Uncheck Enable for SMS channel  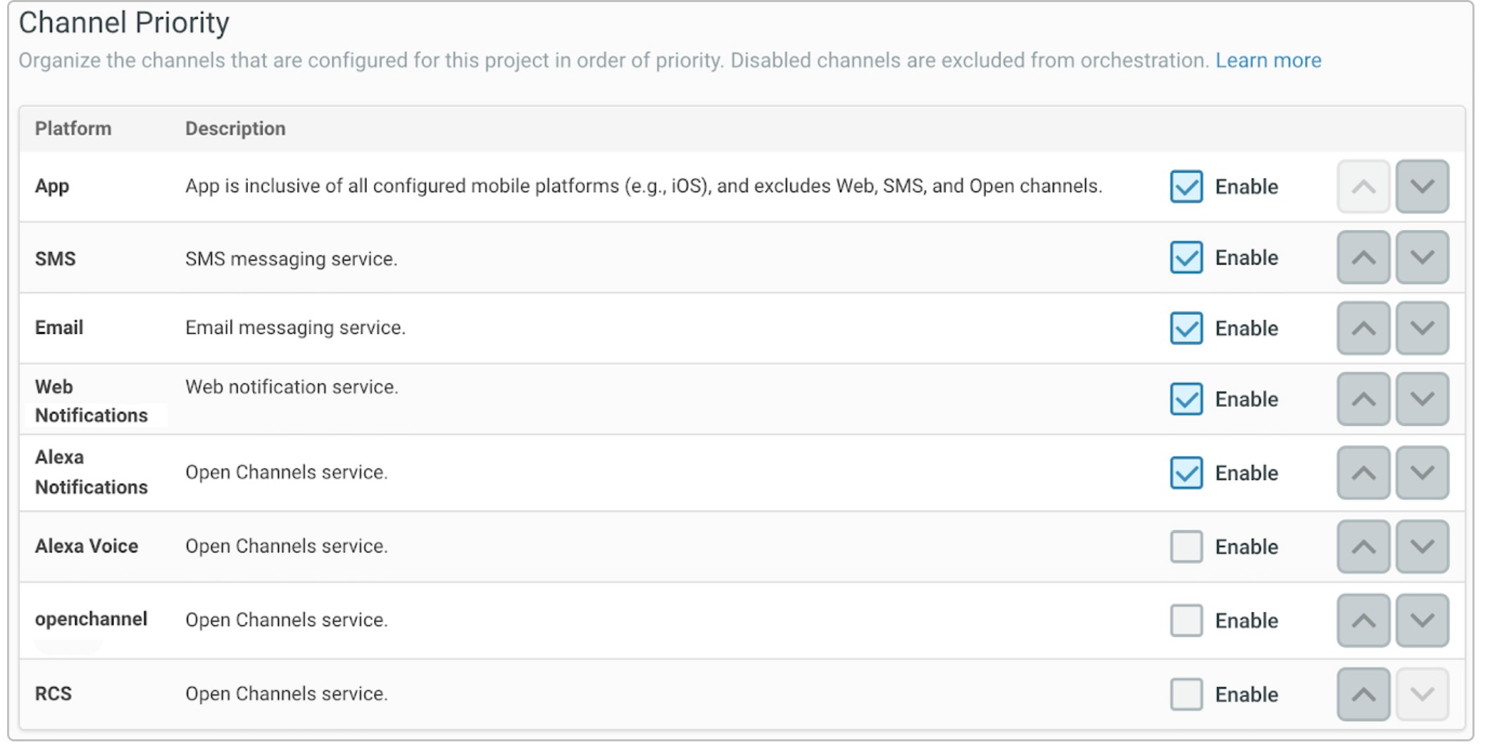click(x=1186, y=258)
